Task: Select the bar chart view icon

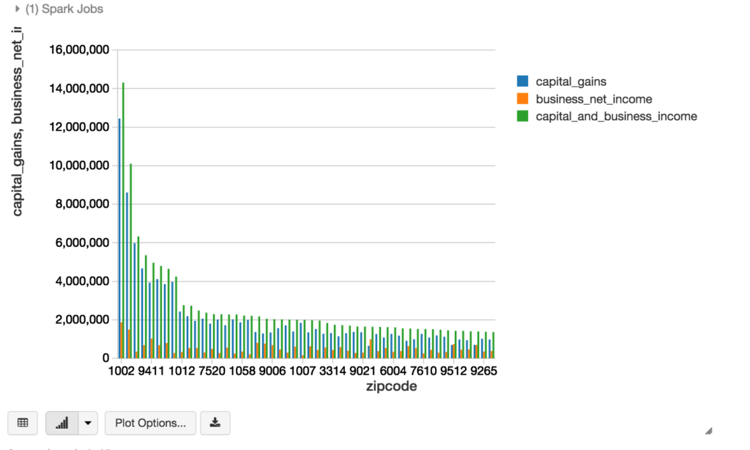Action: pos(62,423)
